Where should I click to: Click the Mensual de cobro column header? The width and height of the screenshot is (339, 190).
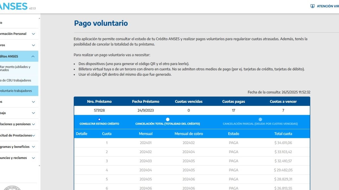[189, 134]
